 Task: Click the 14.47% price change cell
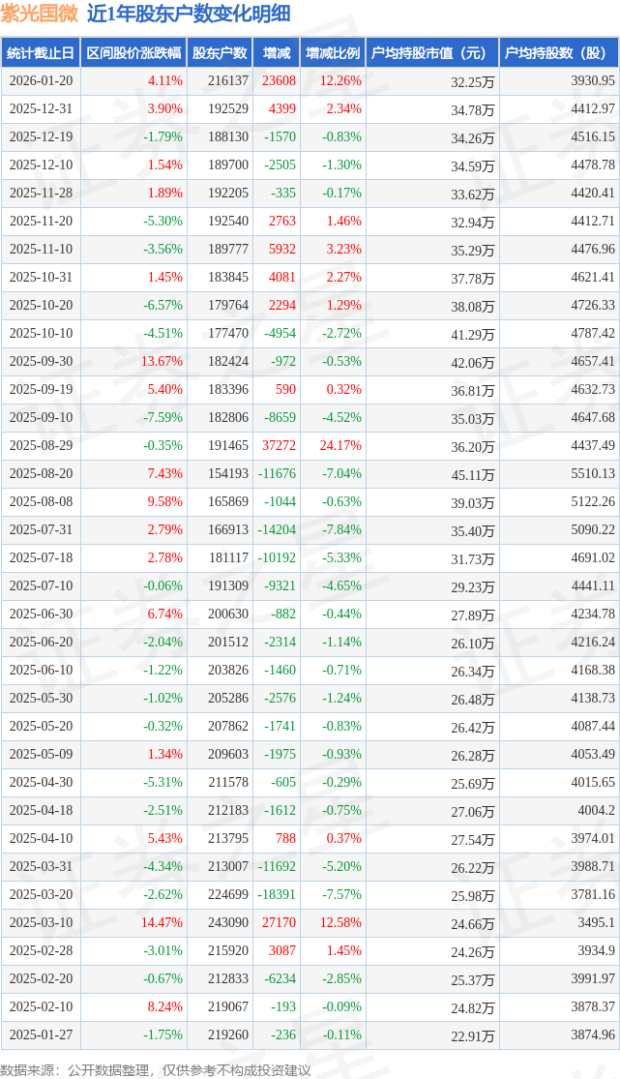tap(162, 923)
